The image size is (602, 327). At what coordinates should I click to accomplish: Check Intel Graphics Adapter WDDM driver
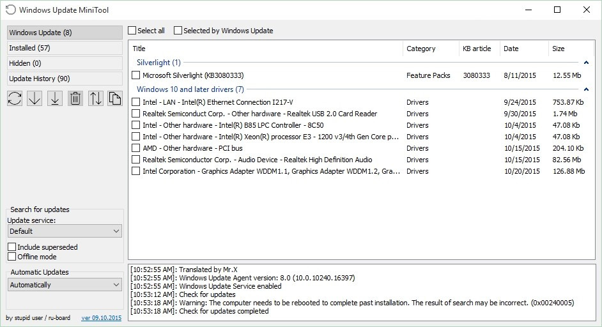tap(135, 171)
